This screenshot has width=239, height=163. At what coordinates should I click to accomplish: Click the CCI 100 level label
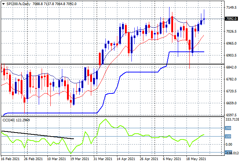[228, 136]
